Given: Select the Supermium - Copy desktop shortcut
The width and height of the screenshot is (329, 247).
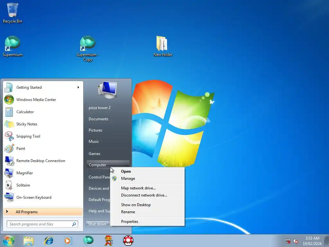Looking at the screenshot, I should tap(87, 48).
